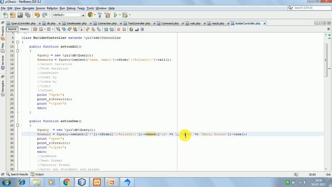Viewport: 332px width, 187px height.
Task: Click Toggle Highlight Search icon
Action: click(x=75, y=29)
